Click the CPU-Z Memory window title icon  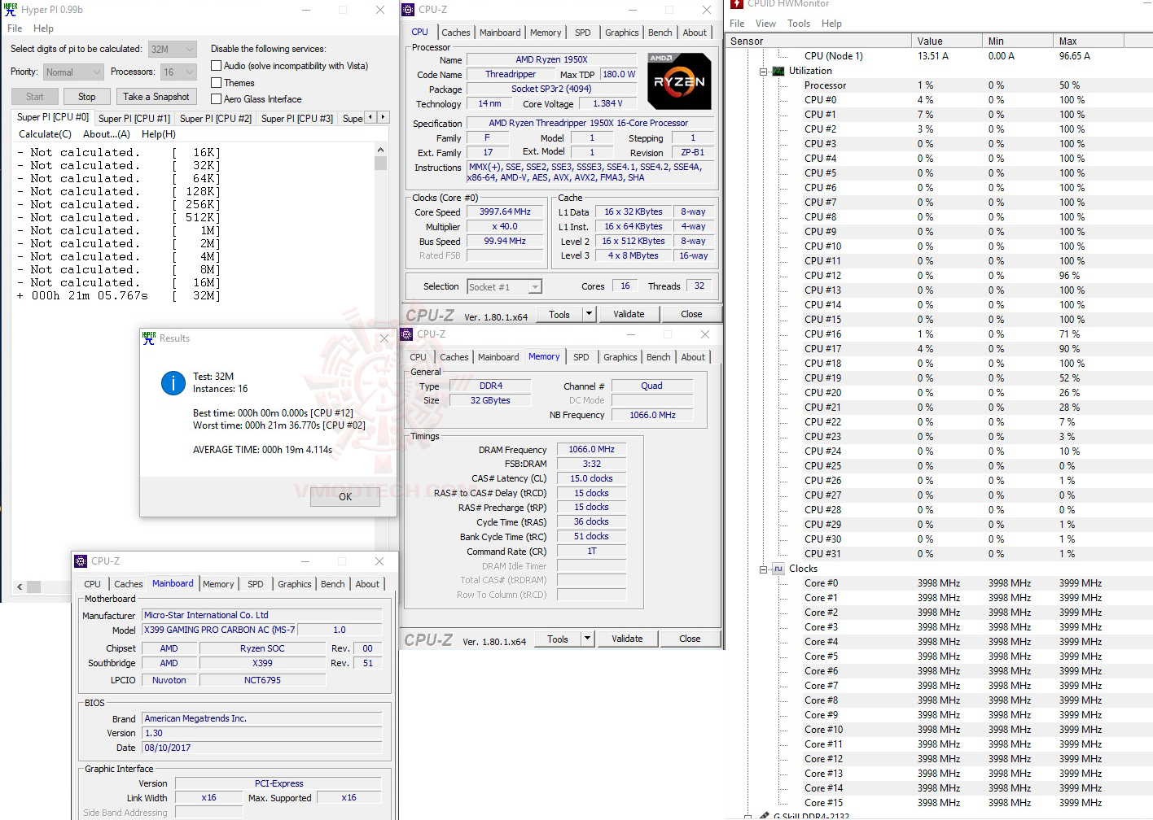(x=406, y=334)
